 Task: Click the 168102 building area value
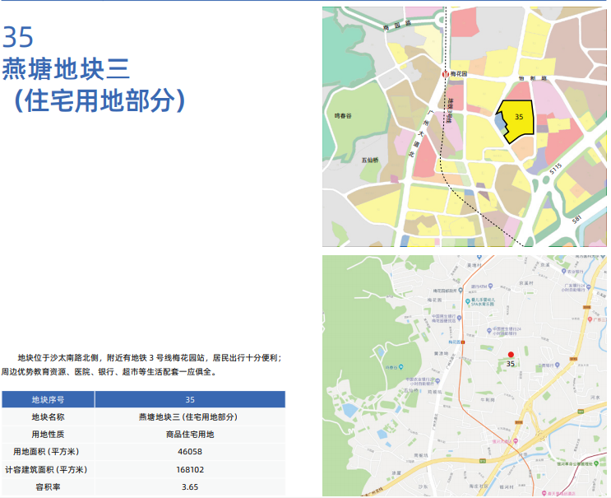[x=189, y=469]
